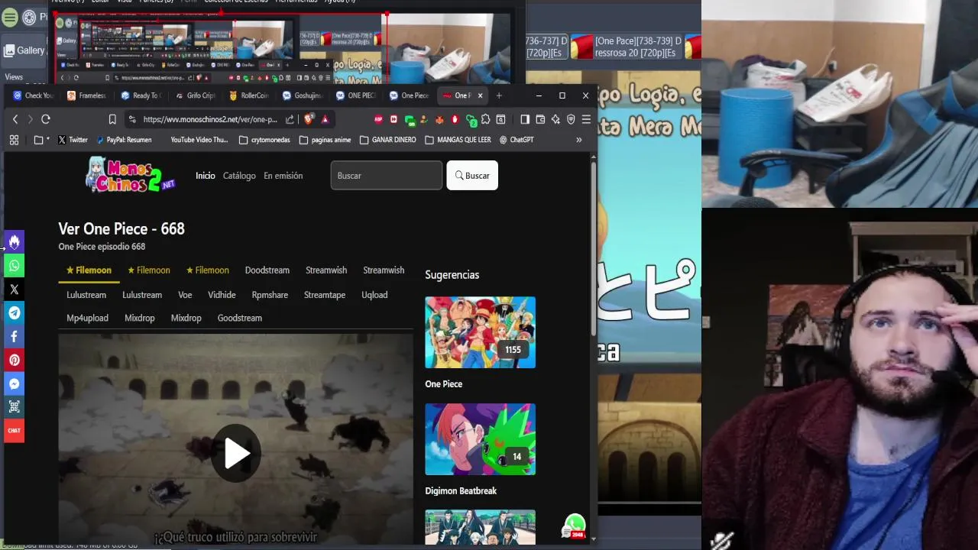Screen dimensions: 978x550
Task: Select the Uqload server tab
Action: 374,295
